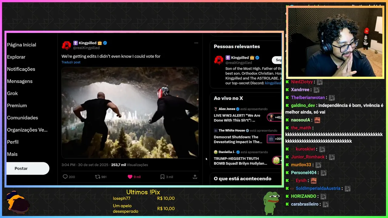Viewport: 388px width, 218px height.
Task: Click the White House live thumbnail with +225
Action: [x=274, y=139]
